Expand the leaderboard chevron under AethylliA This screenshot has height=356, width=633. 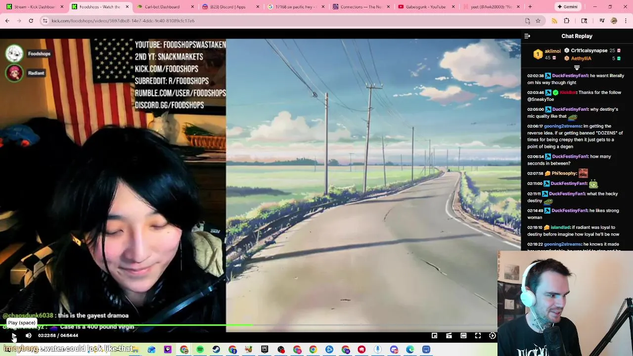[577, 68]
